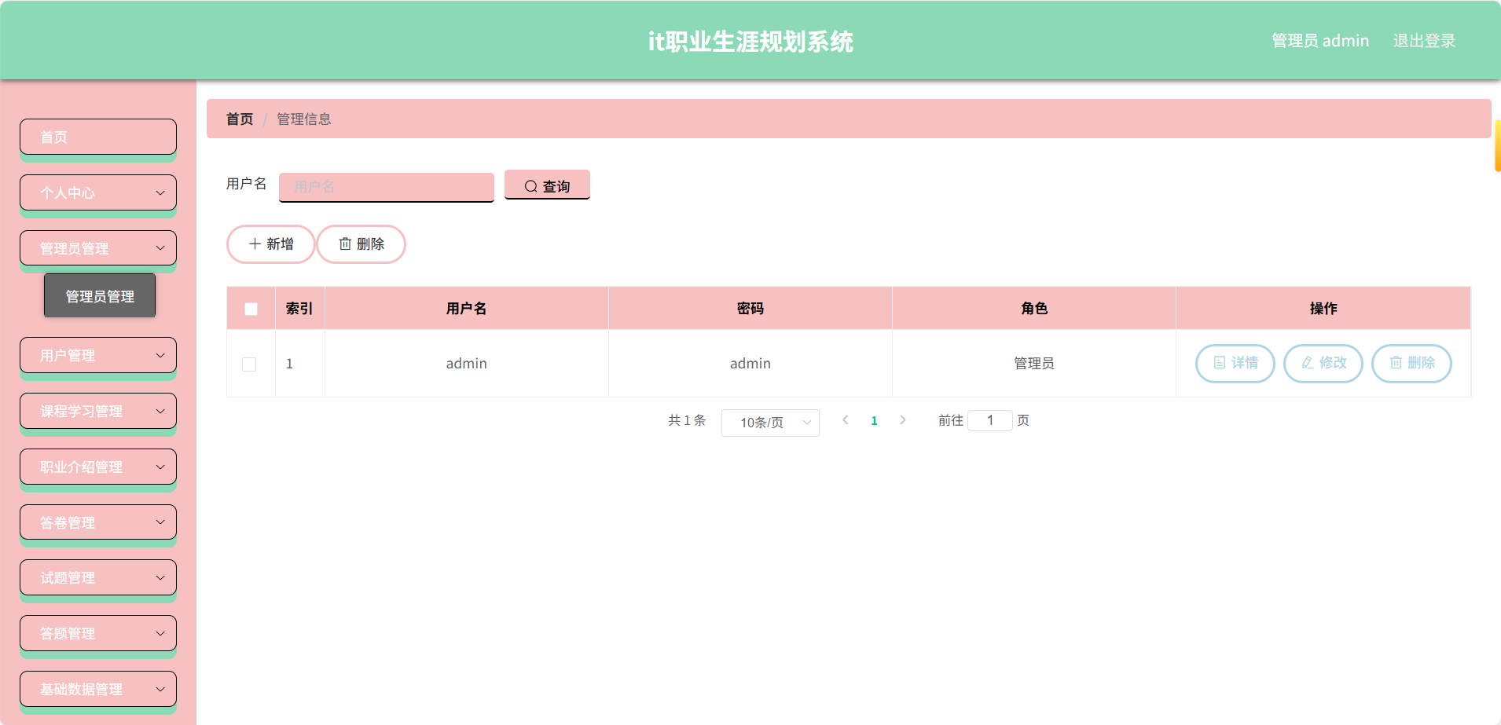Click the 用户名 column header
1501x725 pixels.
(467, 309)
